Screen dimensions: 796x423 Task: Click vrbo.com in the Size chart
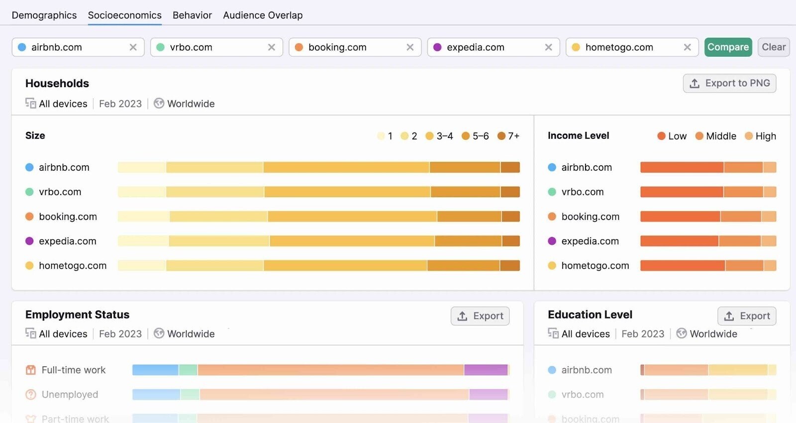(x=60, y=192)
